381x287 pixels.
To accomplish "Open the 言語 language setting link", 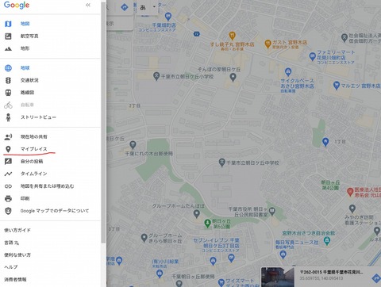I will 12,243.
